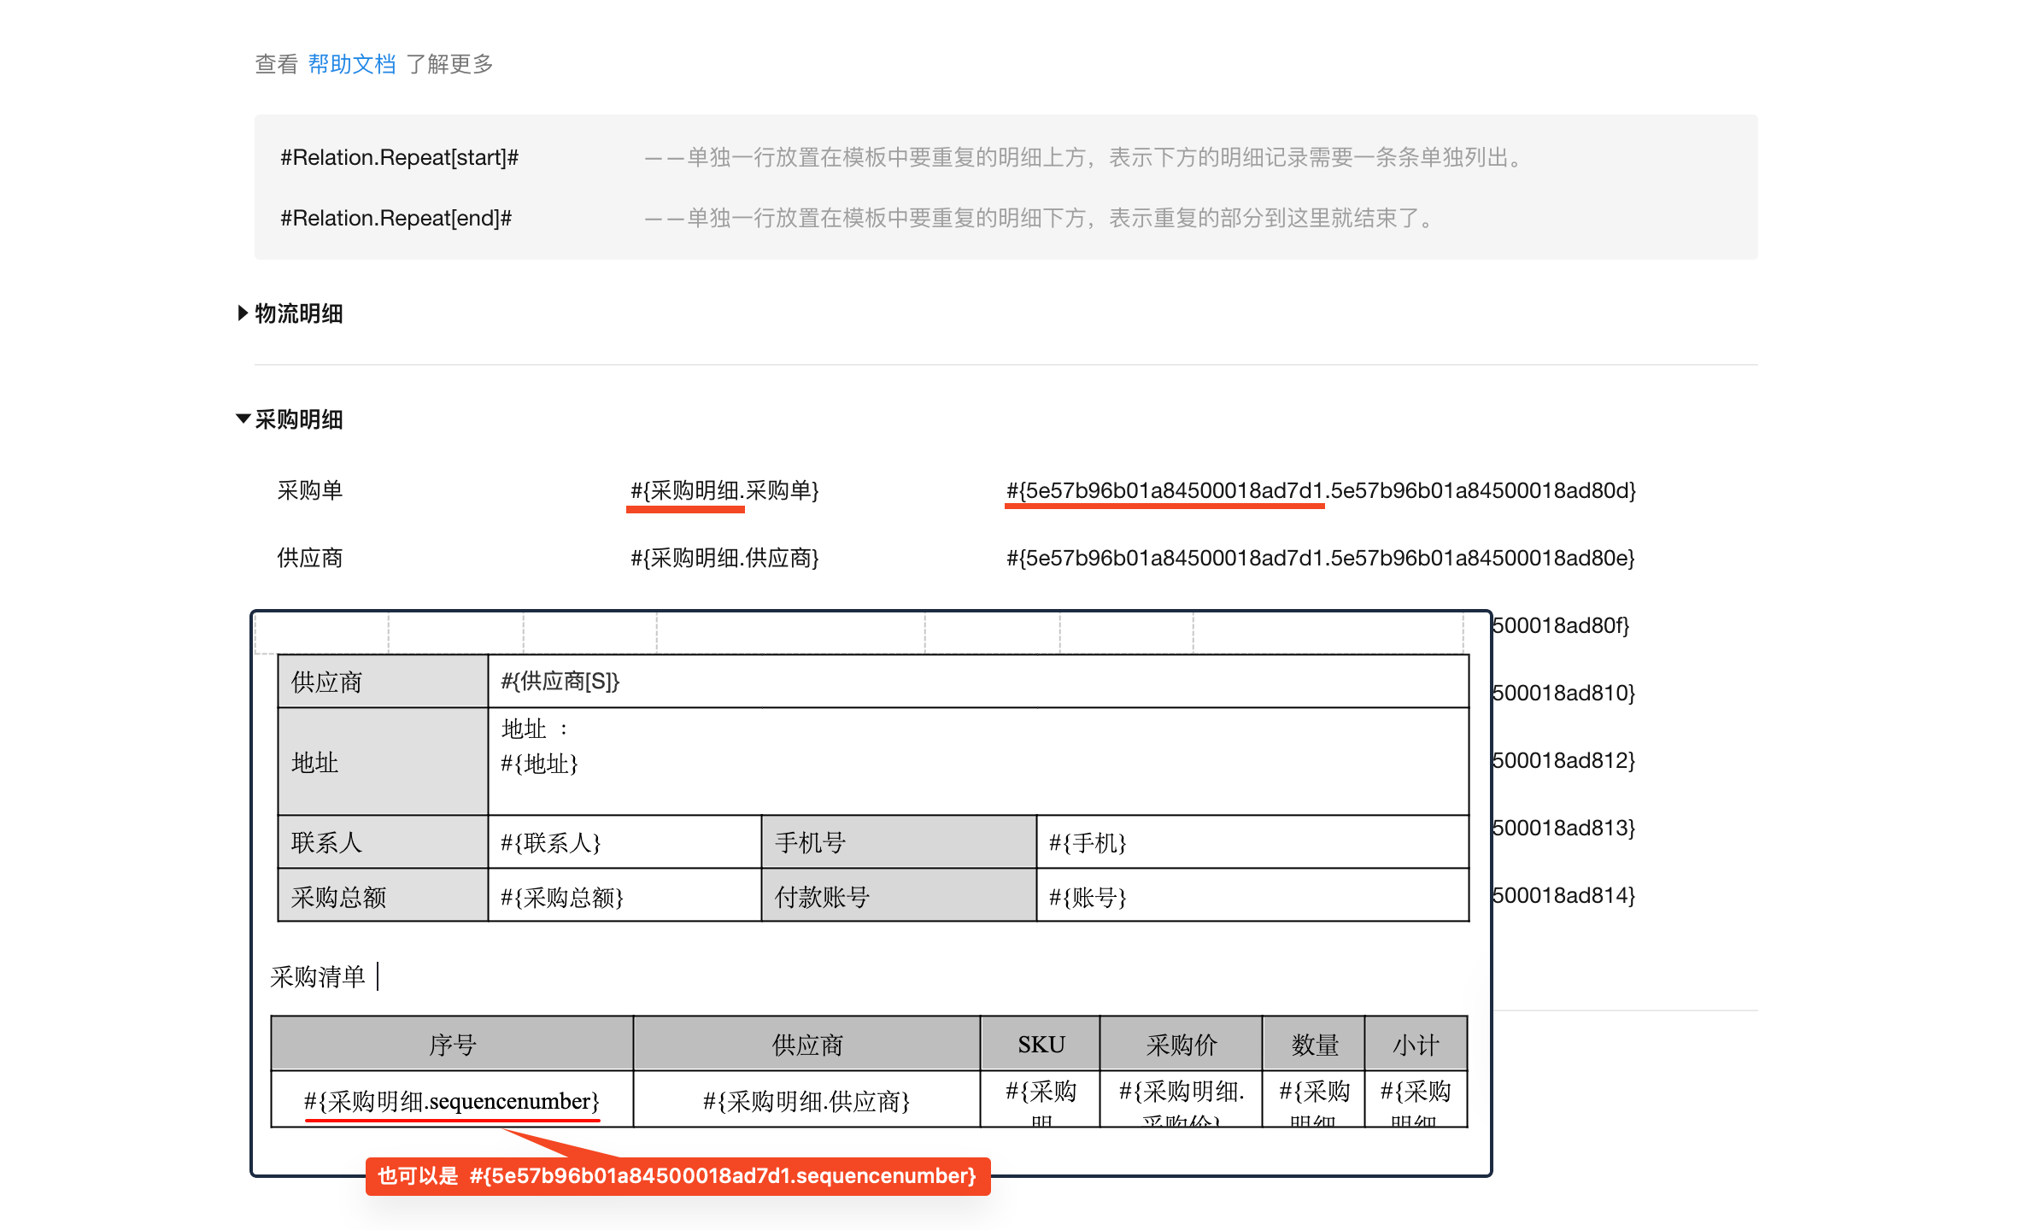Image resolution: width=2035 pixels, height=1230 pixels.
Task: Click the SKU column header
Action: [1041, 1045]
